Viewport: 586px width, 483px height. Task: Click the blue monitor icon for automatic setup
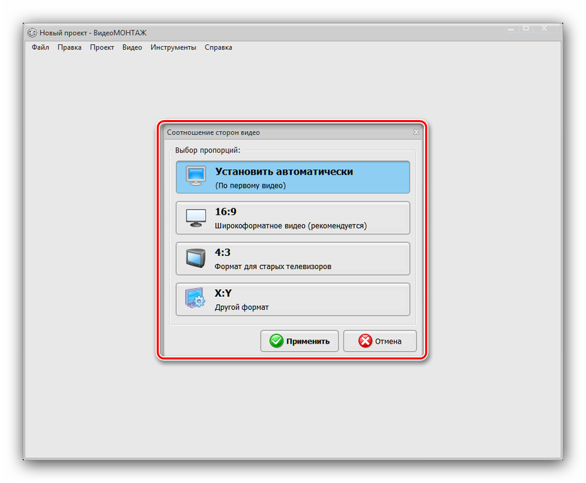click(x=196, y=177)
